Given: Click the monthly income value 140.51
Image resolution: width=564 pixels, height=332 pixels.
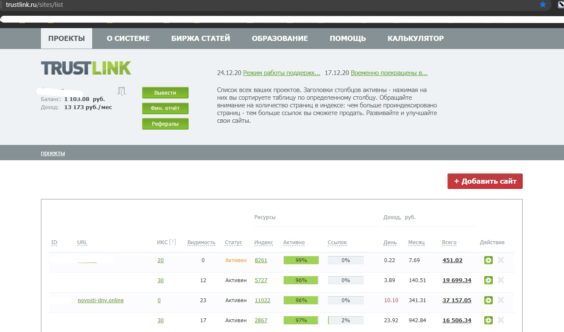Looking at the screenshot, I should click(417, 280).
